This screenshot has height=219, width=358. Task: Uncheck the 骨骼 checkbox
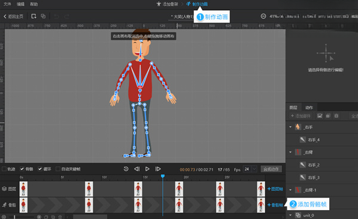pos(22,169)
